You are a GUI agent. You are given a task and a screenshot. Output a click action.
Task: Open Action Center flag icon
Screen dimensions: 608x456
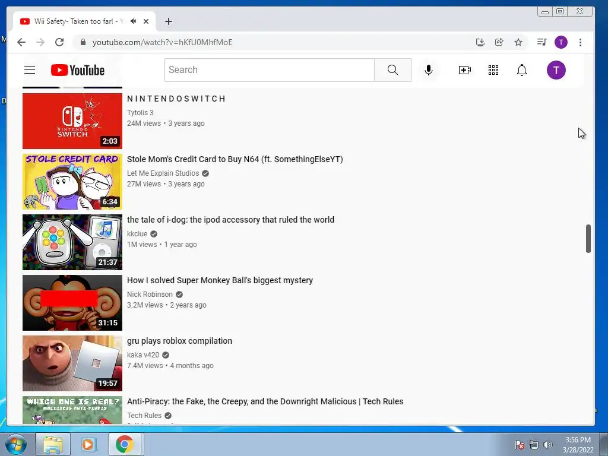[520, 444]
